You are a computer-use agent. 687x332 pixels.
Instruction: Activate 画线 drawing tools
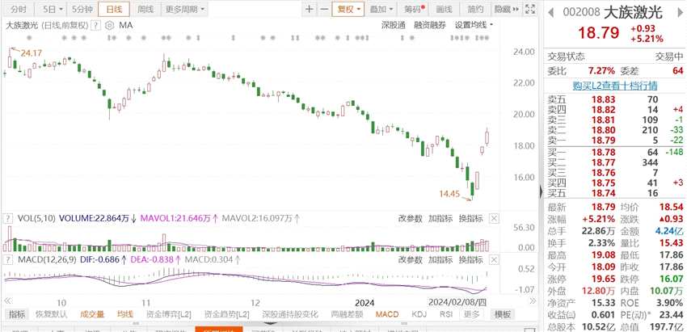coord(444,9)
